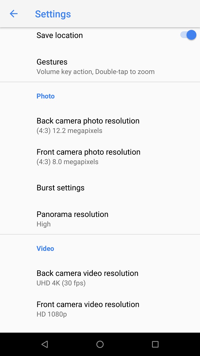Select the Save location setting label

coord(60,35)
